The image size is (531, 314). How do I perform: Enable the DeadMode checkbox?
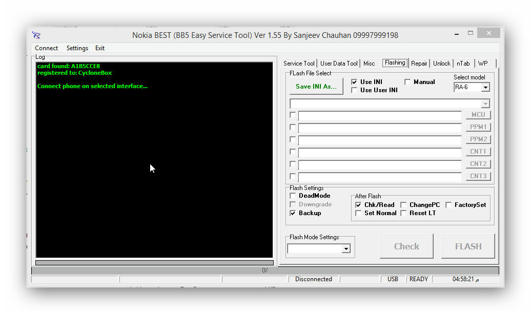293,196
